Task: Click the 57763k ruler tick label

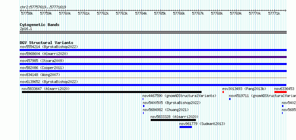Action: point(122,13)
